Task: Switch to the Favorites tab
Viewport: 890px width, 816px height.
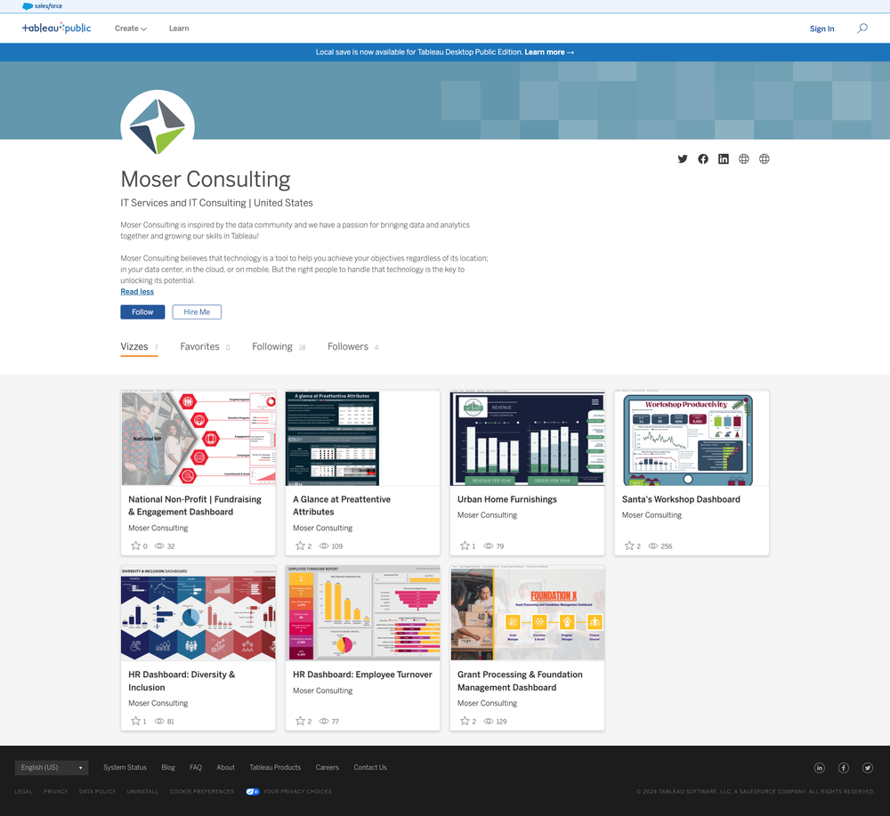Action: [199, 346]
